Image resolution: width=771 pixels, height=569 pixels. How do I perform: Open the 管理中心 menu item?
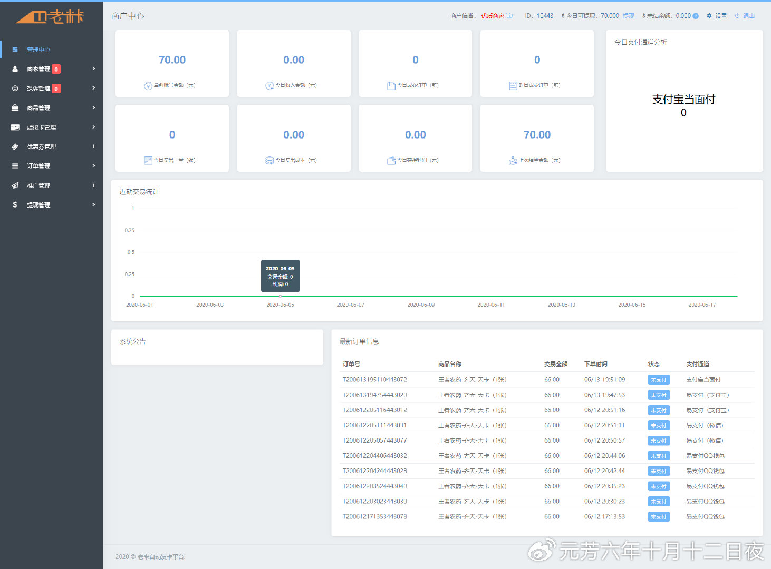pos(38,50)
